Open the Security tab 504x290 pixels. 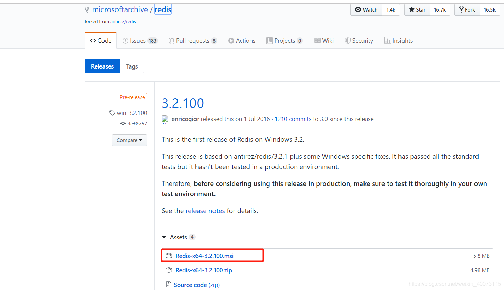[359, 41]
